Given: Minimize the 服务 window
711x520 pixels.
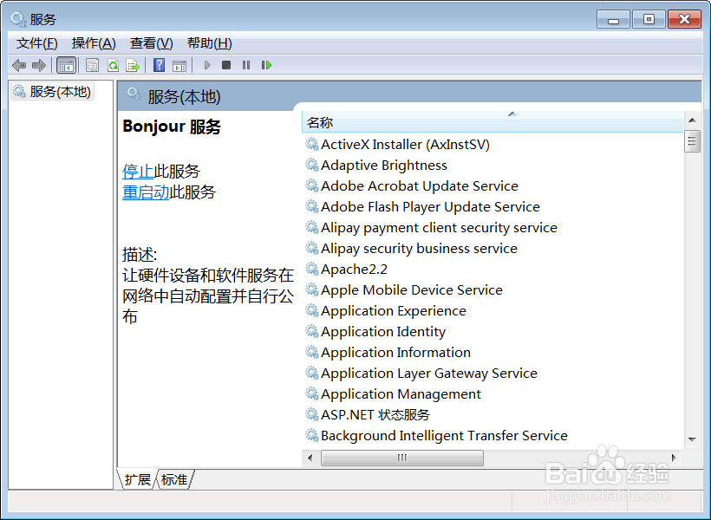Looking at the screenshot, I should 613,19.
